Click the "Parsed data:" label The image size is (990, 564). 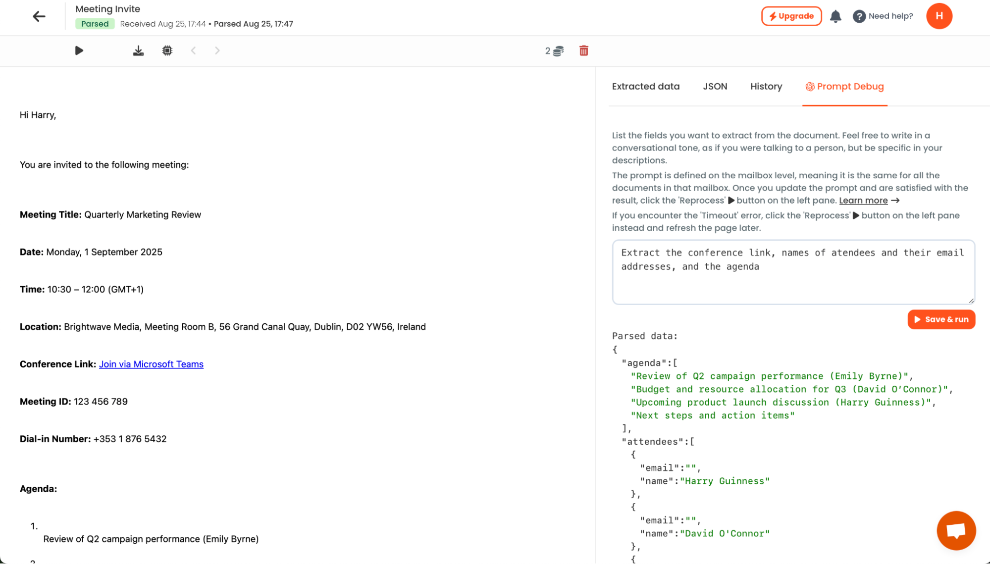pos(644,336)
